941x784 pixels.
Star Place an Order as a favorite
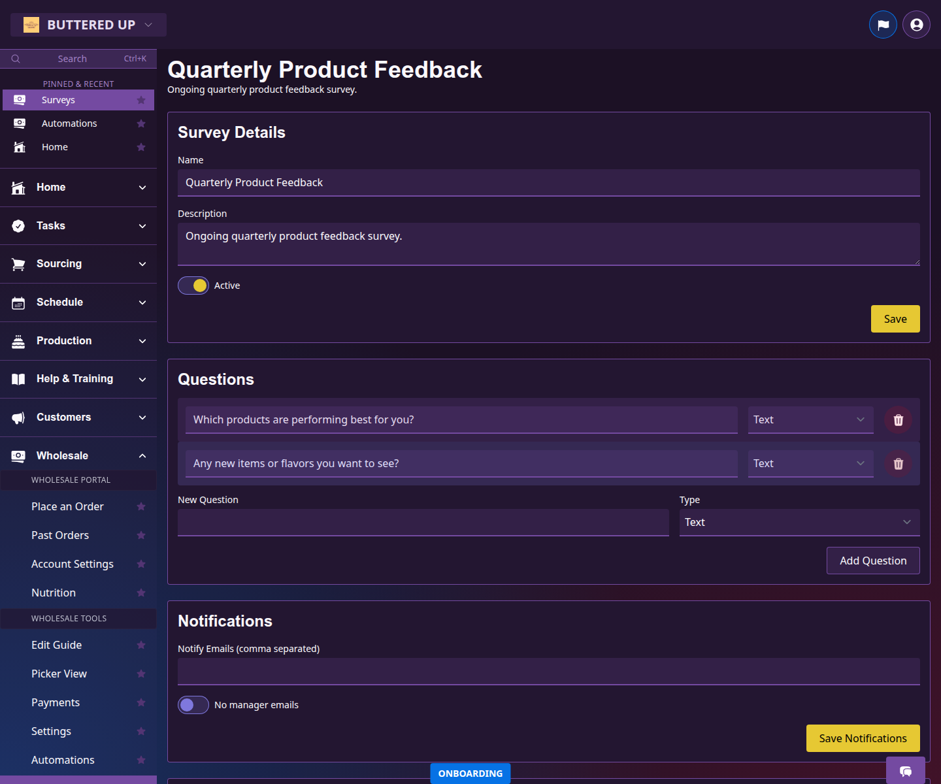[141, 506]
